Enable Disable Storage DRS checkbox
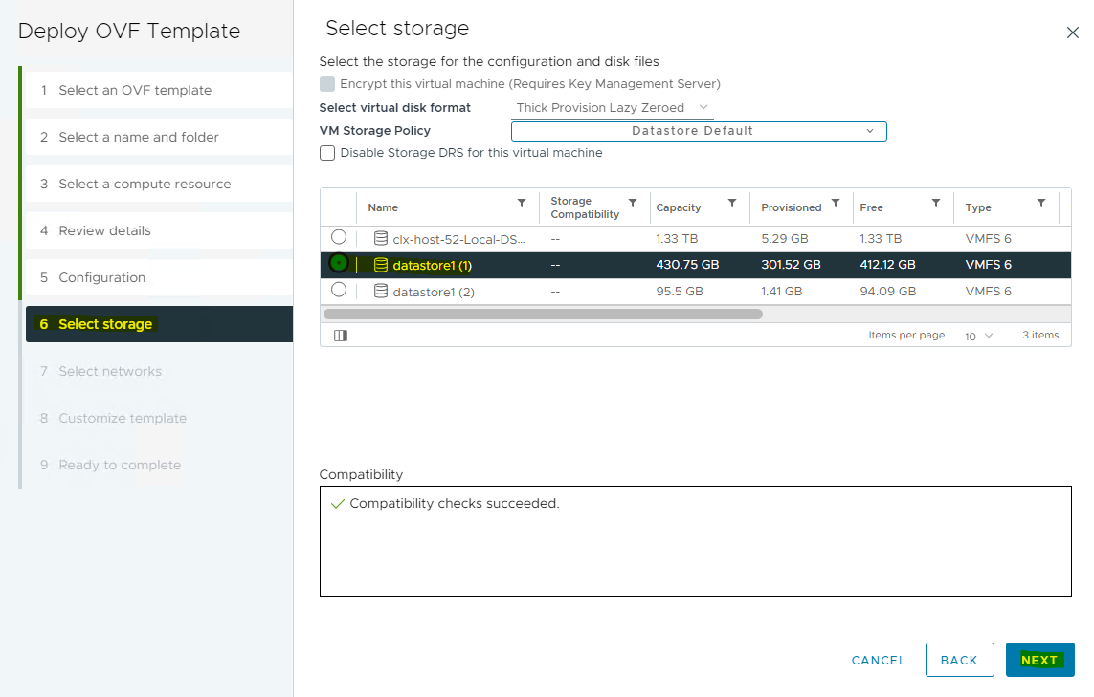This screenshot has width=1094, height=697. (x=328, y=153)
